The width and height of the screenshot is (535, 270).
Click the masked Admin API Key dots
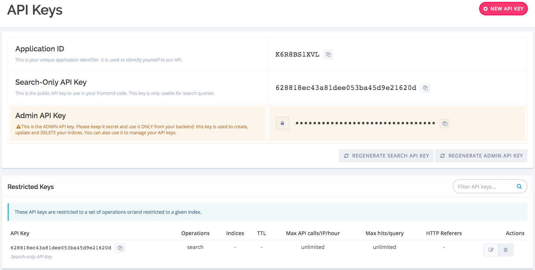point(365,123)
